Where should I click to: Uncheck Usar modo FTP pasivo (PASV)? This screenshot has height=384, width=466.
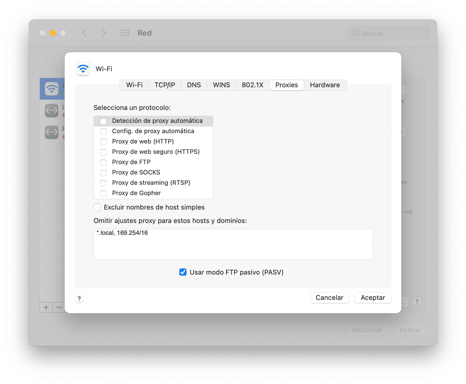[183, 272]
